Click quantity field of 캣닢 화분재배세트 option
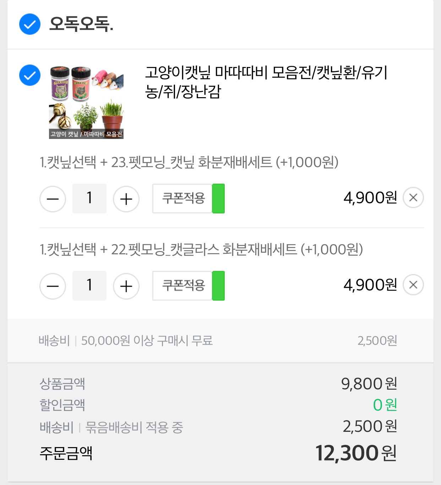The image size is (441, 485). coord(89,199)
